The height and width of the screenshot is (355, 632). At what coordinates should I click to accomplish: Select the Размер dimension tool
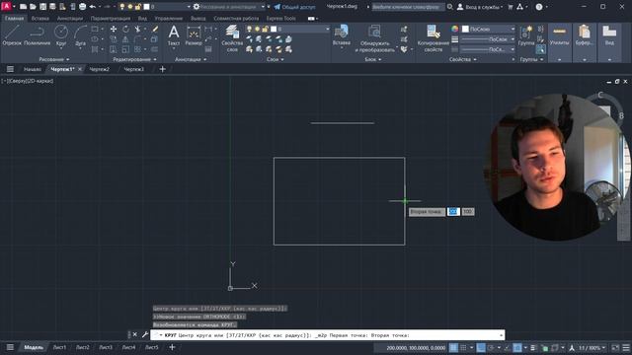(x=194, y=35)
